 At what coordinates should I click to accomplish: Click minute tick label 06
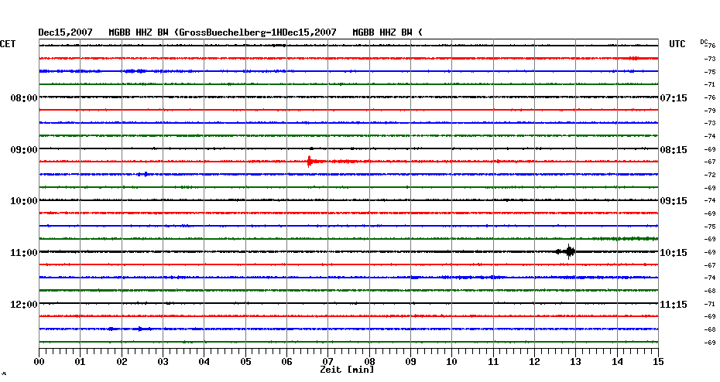pos(286,361)
